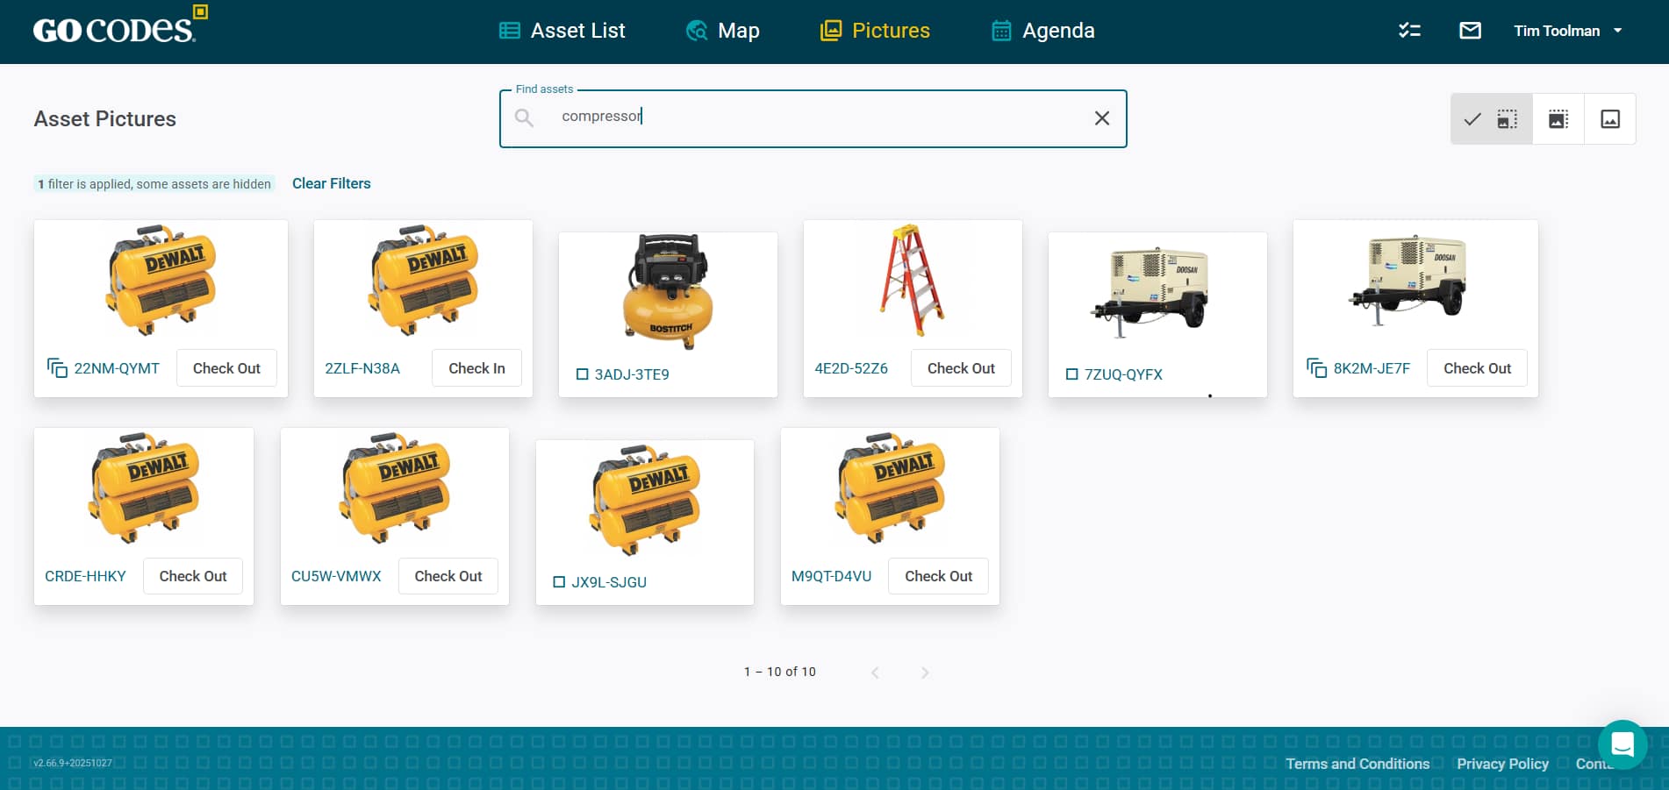Expand the Tim Toolman user menu
This screenshot has height=790, width=1669.
pyautogui.click(x=1567, y=31)
